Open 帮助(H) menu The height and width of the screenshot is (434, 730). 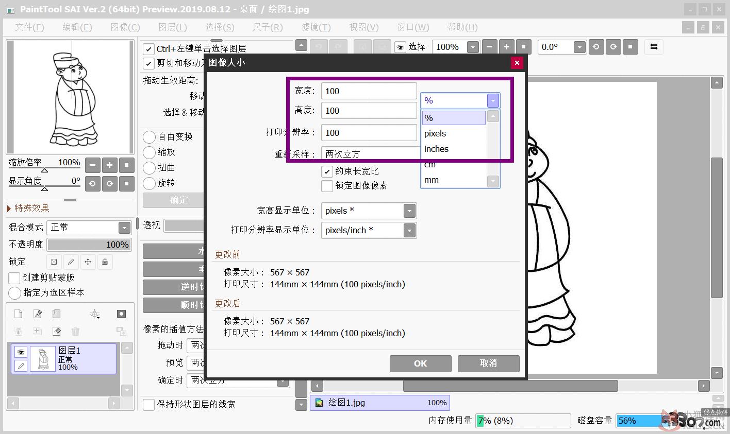coord(462,27)
